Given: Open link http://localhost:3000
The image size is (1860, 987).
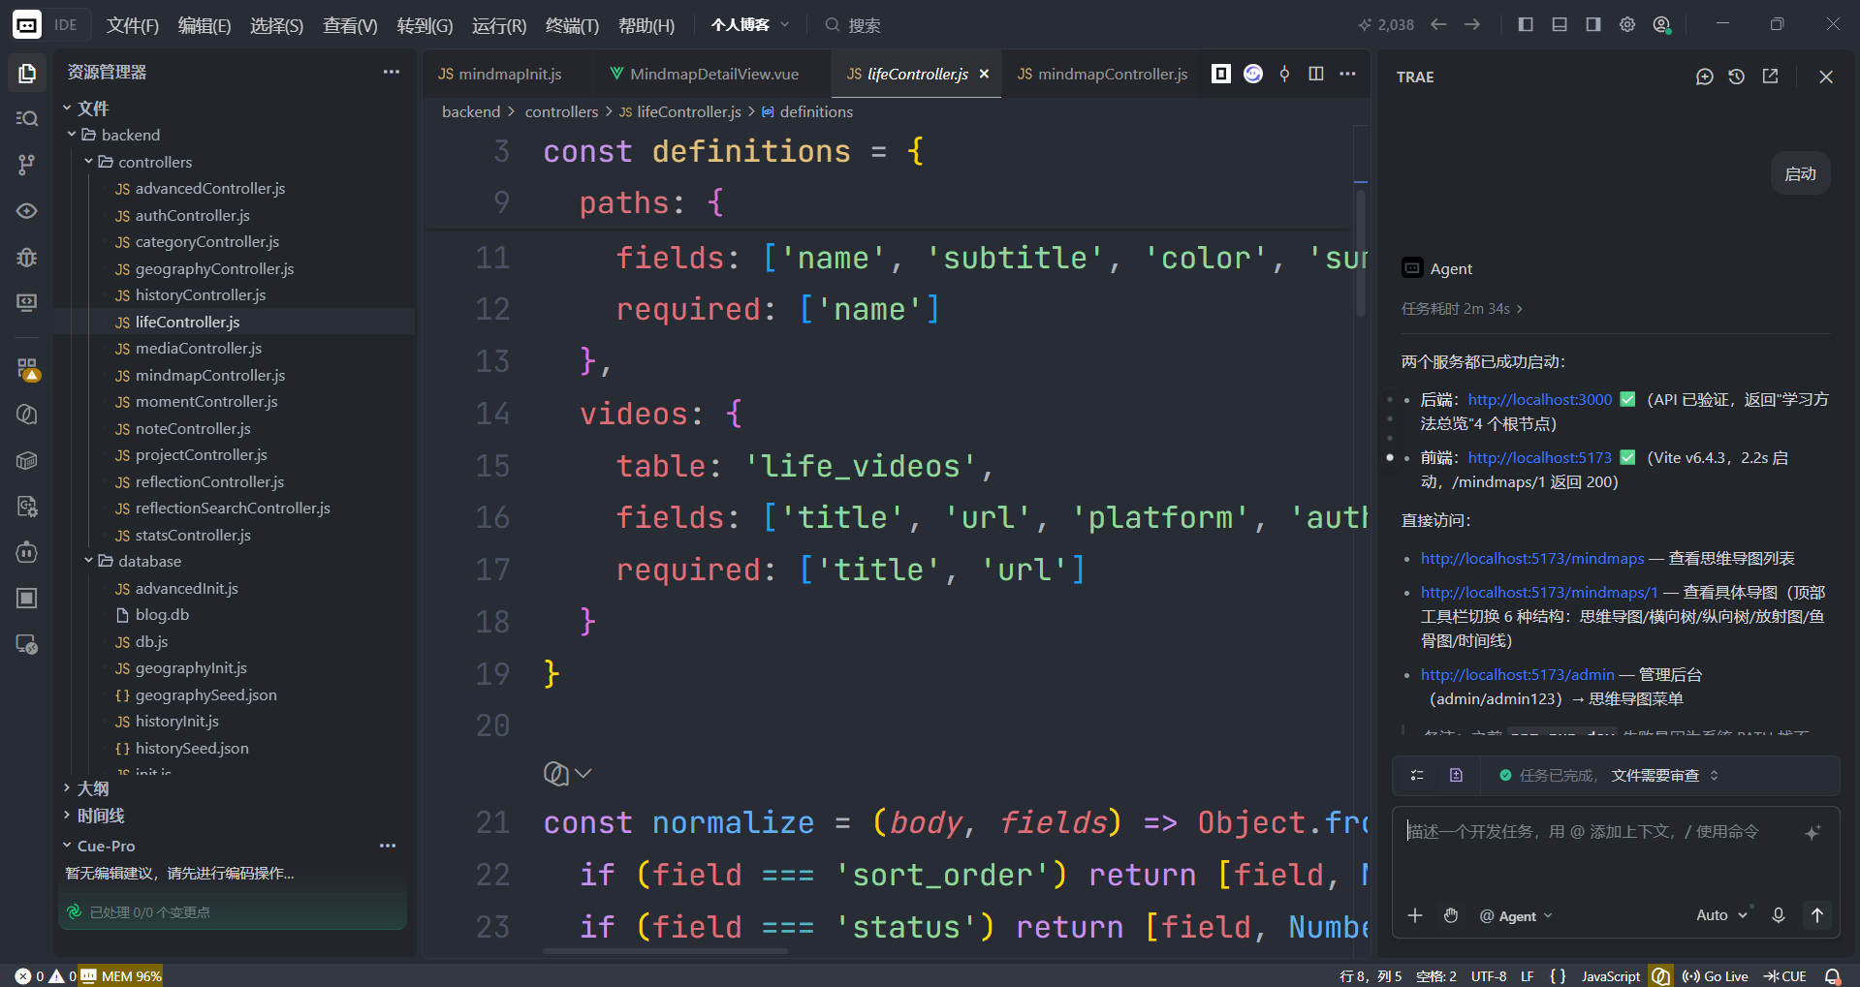Looking at the screenshot, I should point(1540,399).
